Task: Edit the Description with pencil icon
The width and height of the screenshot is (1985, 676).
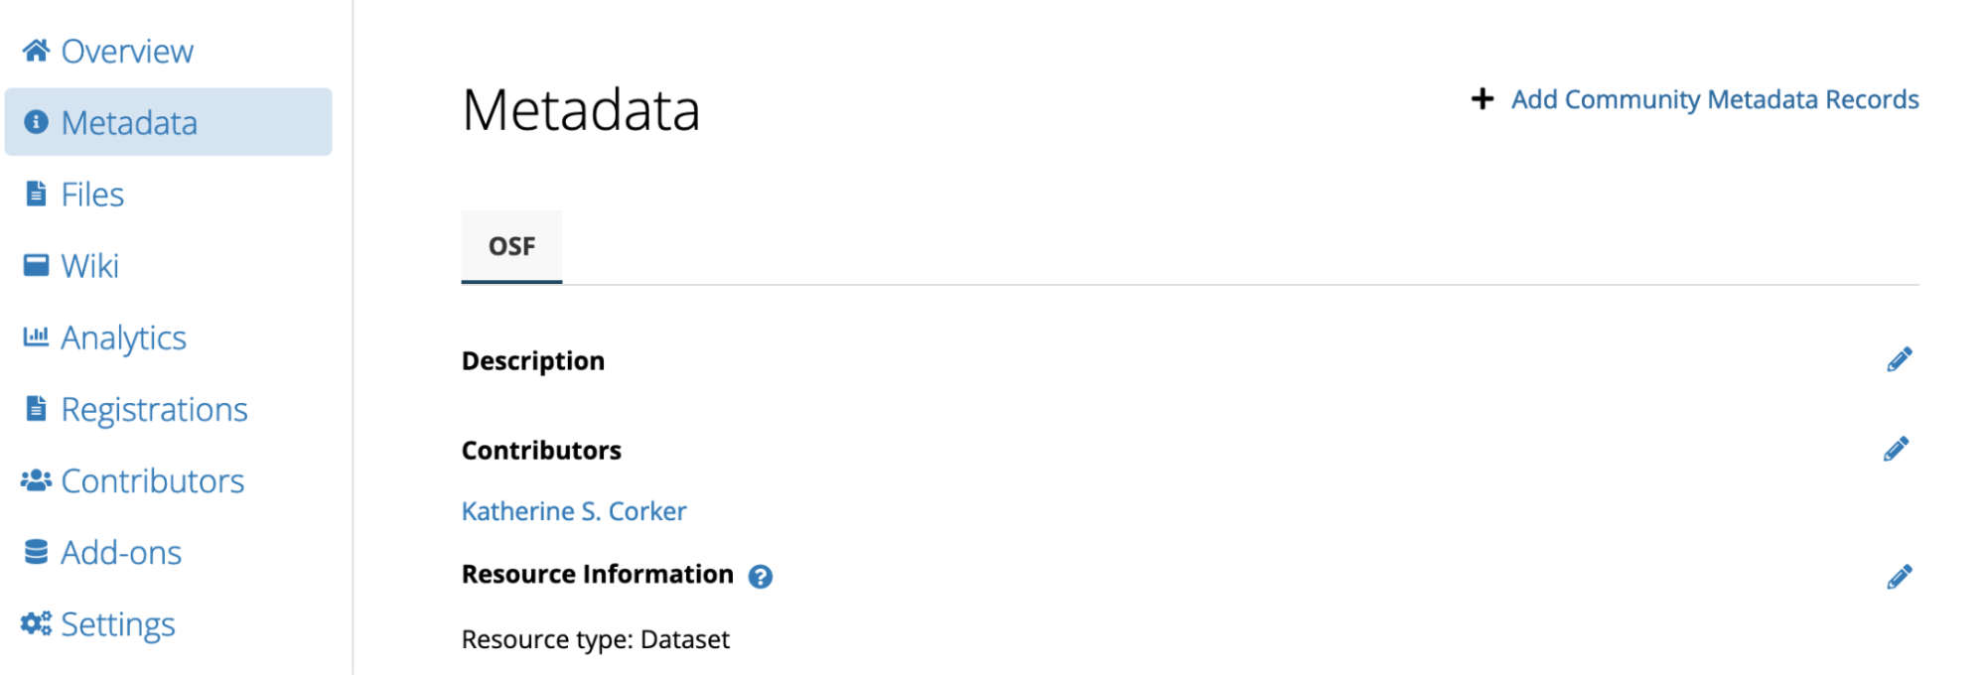Action: pos(1899,359)
